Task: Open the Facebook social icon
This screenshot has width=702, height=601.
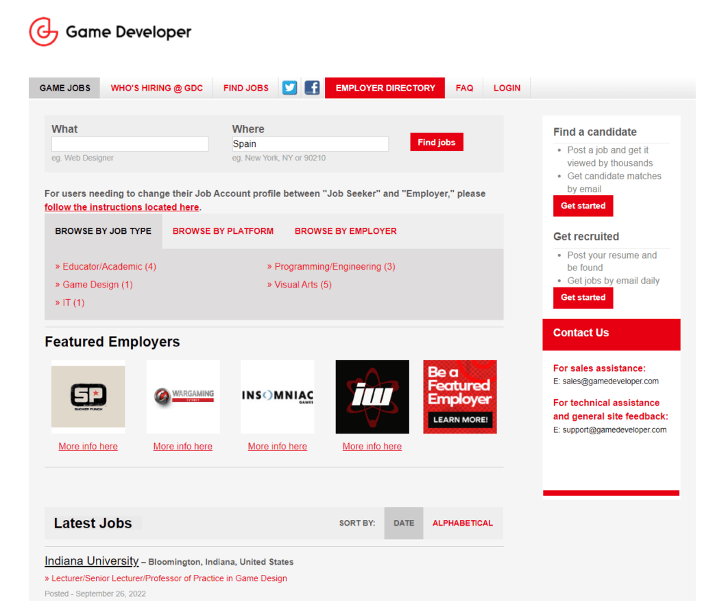Action: (312, 87)
